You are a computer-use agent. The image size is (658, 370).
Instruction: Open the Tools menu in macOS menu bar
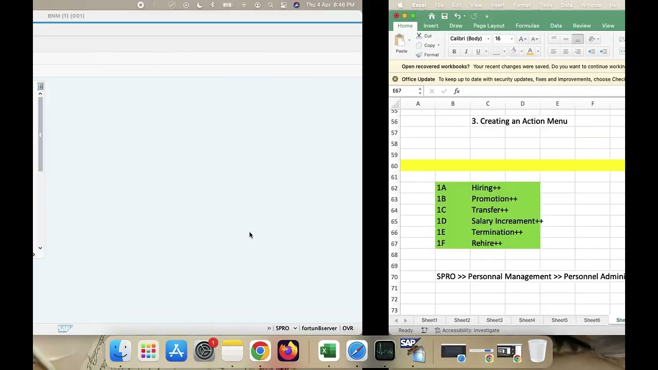(x=546, y=5)
